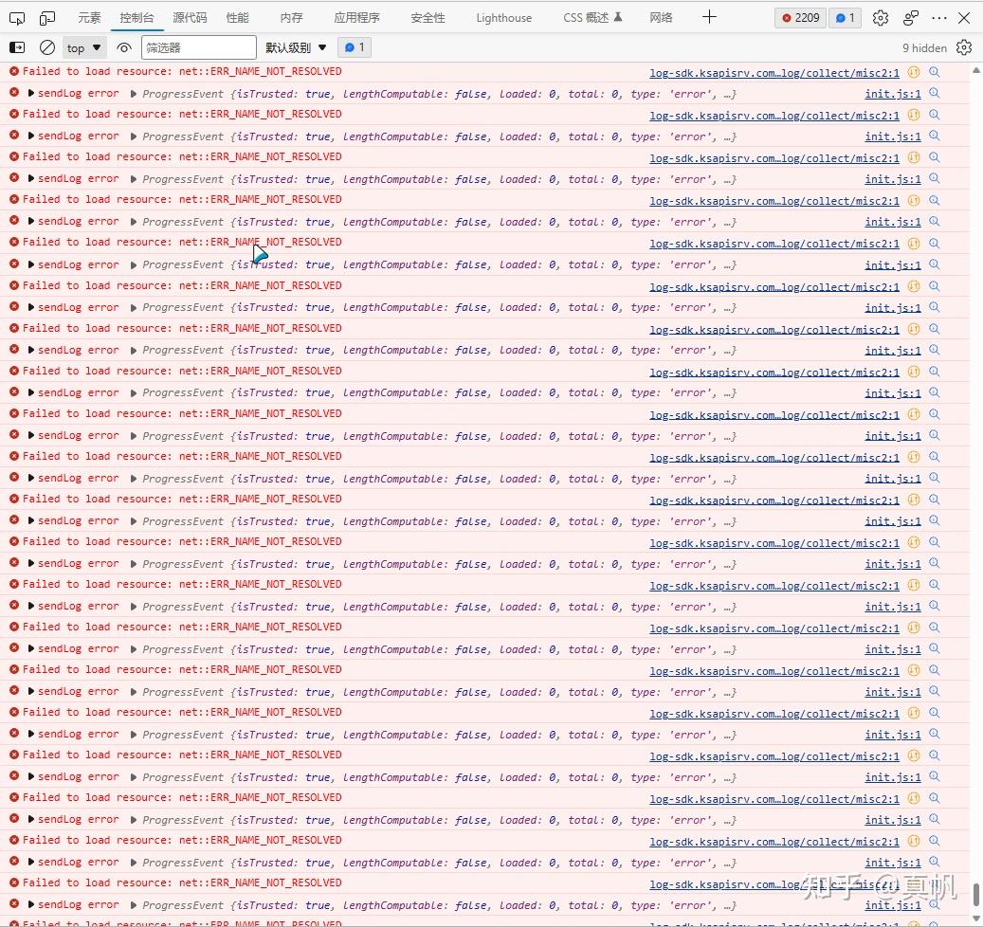
Task: Click the '9 hidden' messages text
Action: (924, 47)
